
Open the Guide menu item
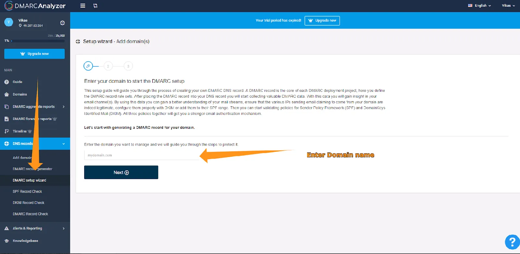(x=35, y=82)
